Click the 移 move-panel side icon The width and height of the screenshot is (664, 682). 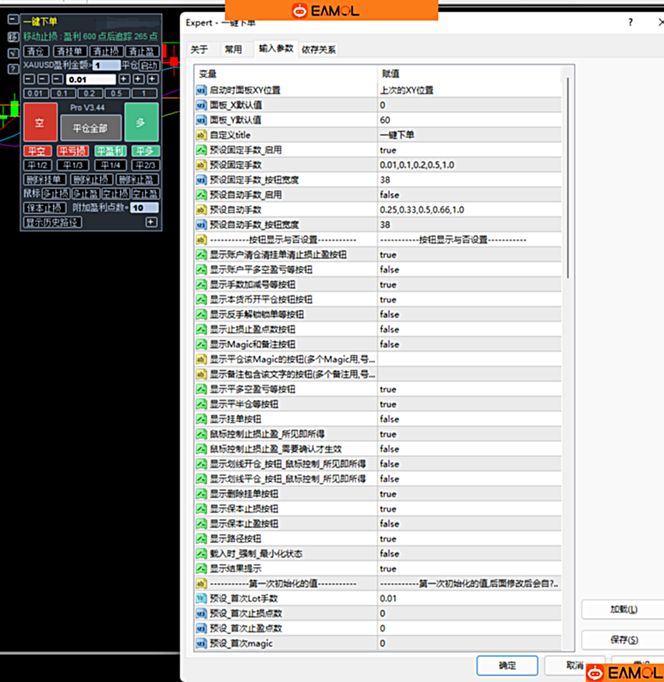(x=13, y=36)
